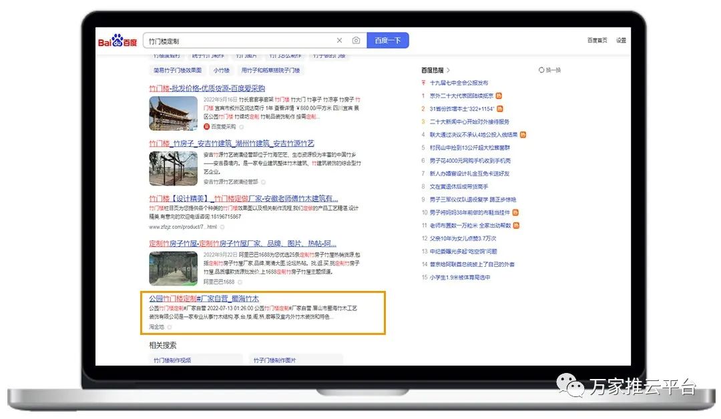Screen dimensions: 721x419
Task: Click the 换一换 refresh icon
Action: 541,70
